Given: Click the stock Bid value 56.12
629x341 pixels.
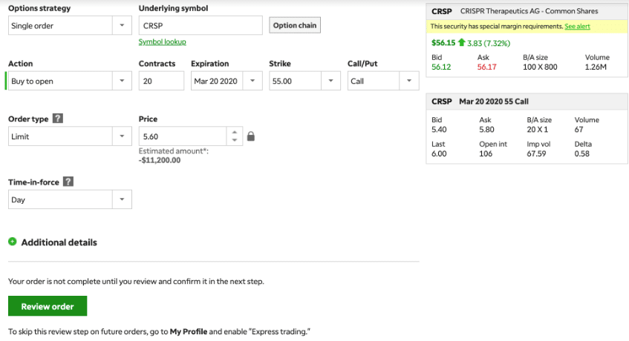Looking at the screenshot, I should click(441, 67).
